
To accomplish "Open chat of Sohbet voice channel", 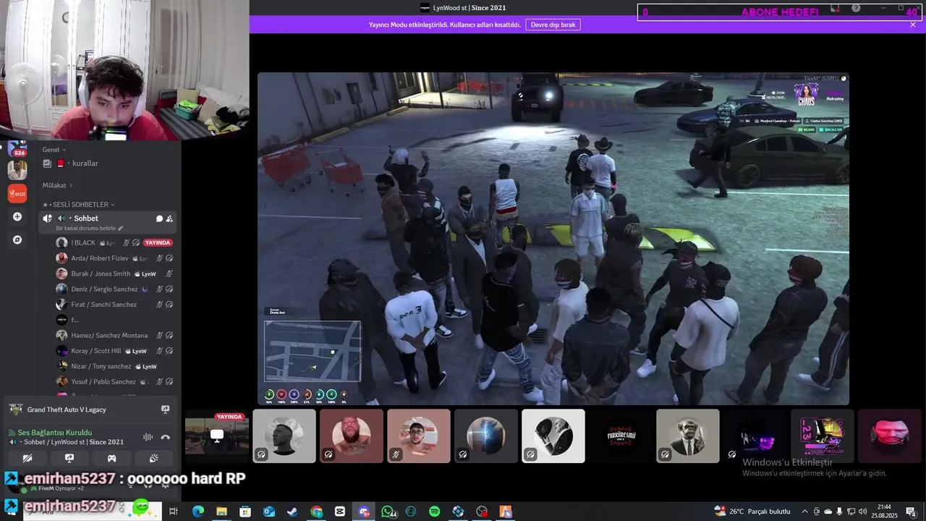I will (159, 219).
